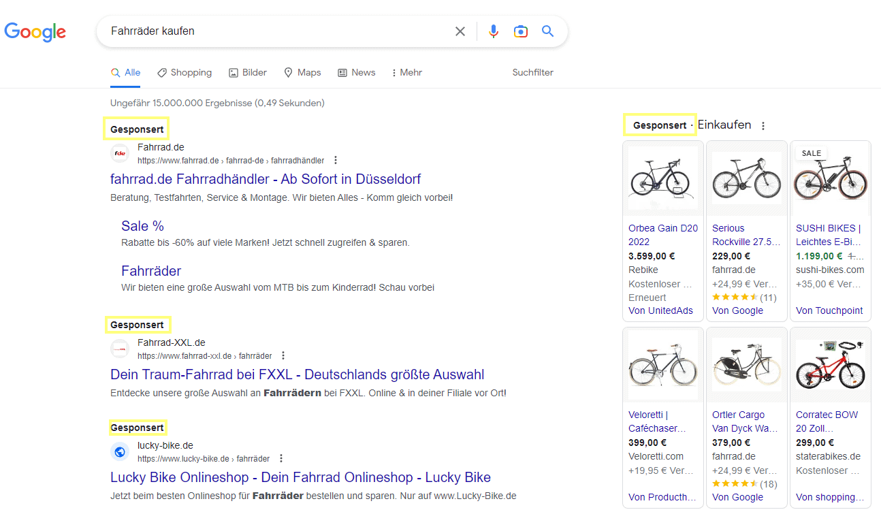This screenshot has width=881, height=512.
Task: Click the seller name 'Rebike'
Action: pos(643,270)
